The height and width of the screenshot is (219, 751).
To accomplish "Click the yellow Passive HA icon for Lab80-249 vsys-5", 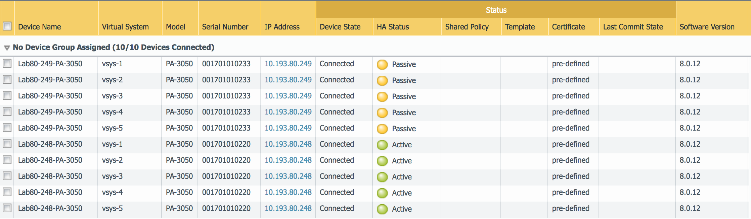I will pyautogui.click(x=382, y=129).
